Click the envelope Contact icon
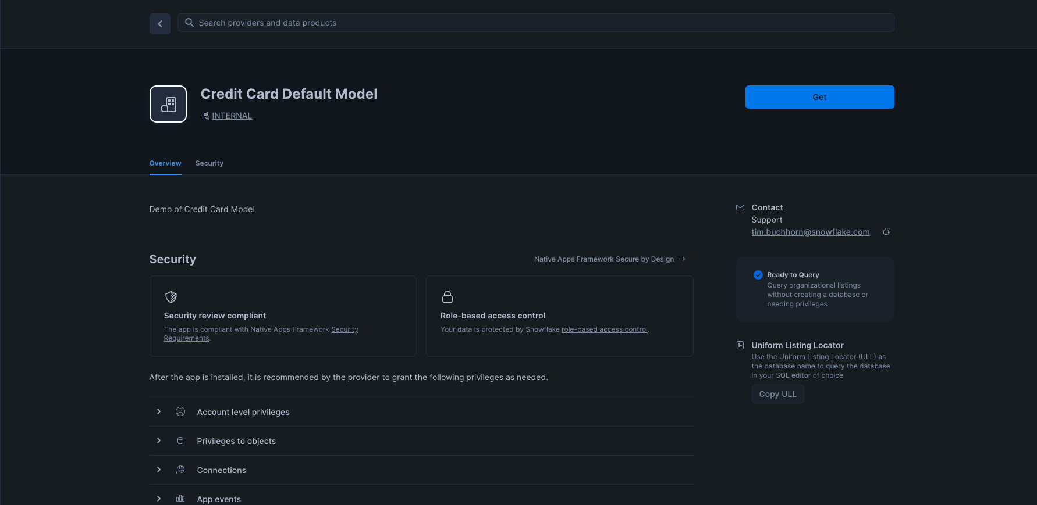 point(740,207)
